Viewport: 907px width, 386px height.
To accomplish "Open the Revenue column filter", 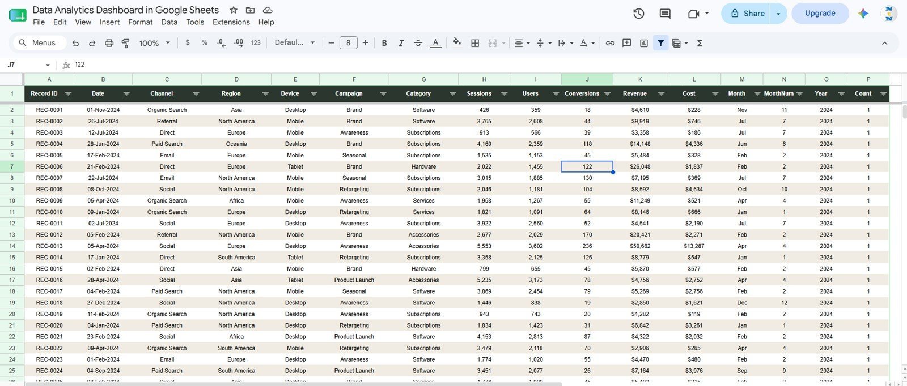I will tap(661, 94).
